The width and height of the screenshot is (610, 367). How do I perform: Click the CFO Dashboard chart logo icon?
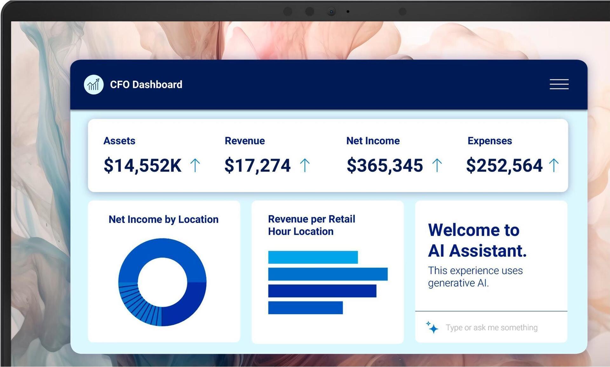coord(93,85)
